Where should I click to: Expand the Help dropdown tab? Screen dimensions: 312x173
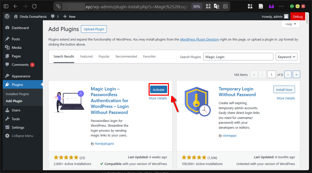pyautogui.click(x=291, y=24)
